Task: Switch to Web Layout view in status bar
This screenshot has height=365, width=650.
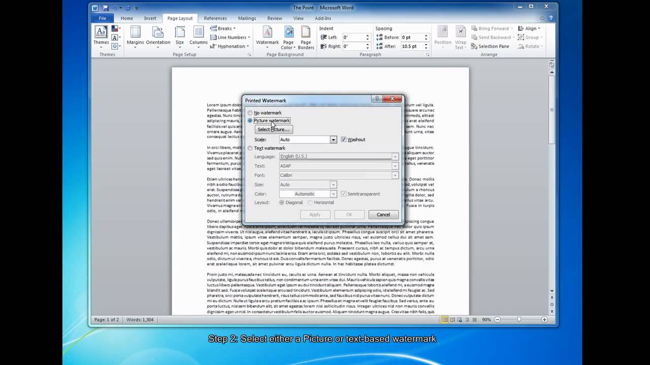Action: click(x=461, y=320)
